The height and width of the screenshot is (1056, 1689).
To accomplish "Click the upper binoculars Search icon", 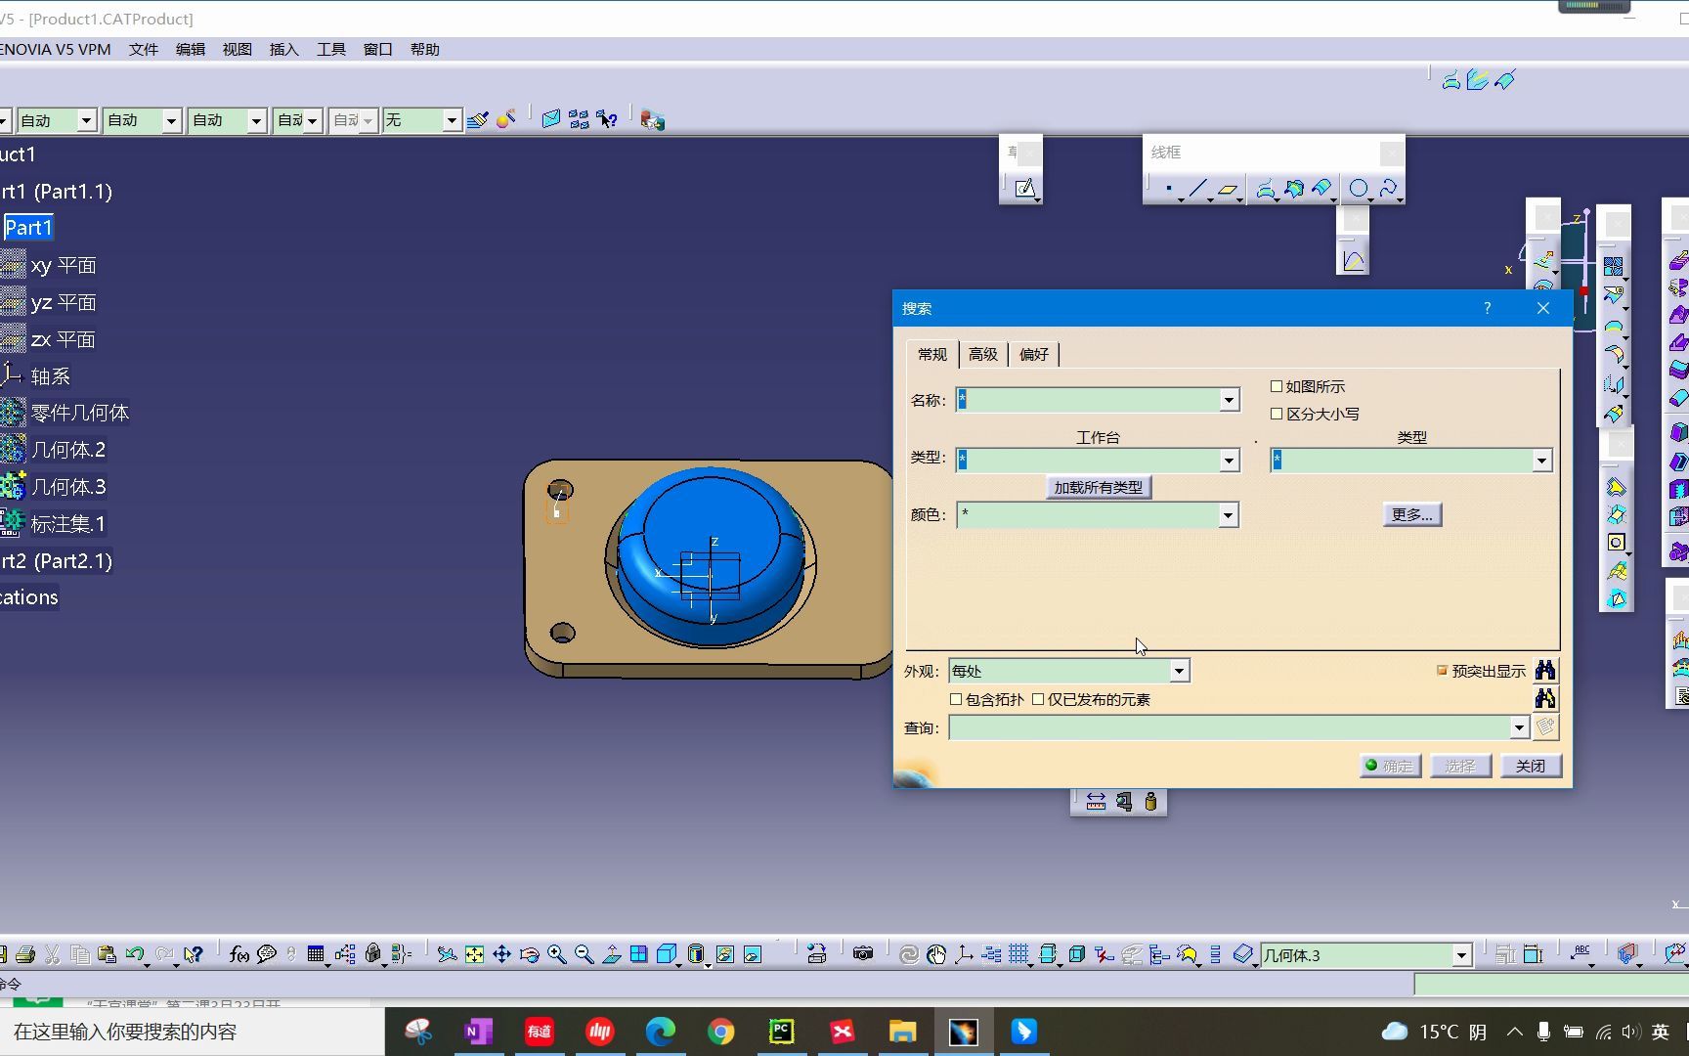I will tap(1544, 671).
